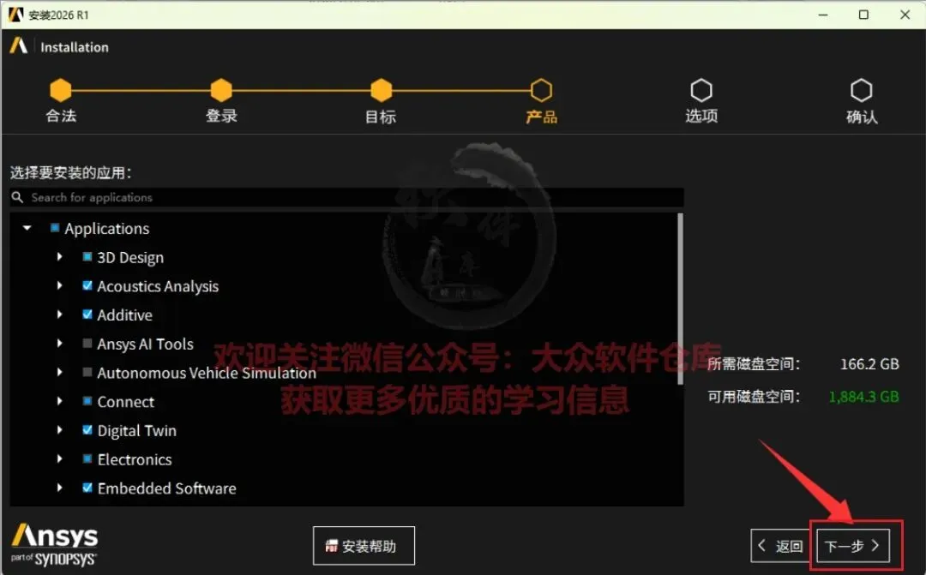Maximize the installer window
Image resolution: width=926 pixels, height=575 pixels.
[863, 15]
